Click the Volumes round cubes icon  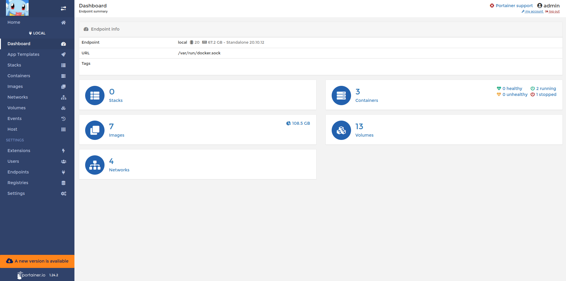tap(341, 130)
